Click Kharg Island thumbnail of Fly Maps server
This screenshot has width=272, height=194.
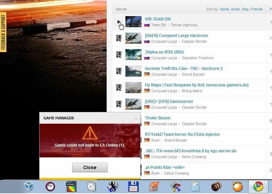tap(133, 88)
